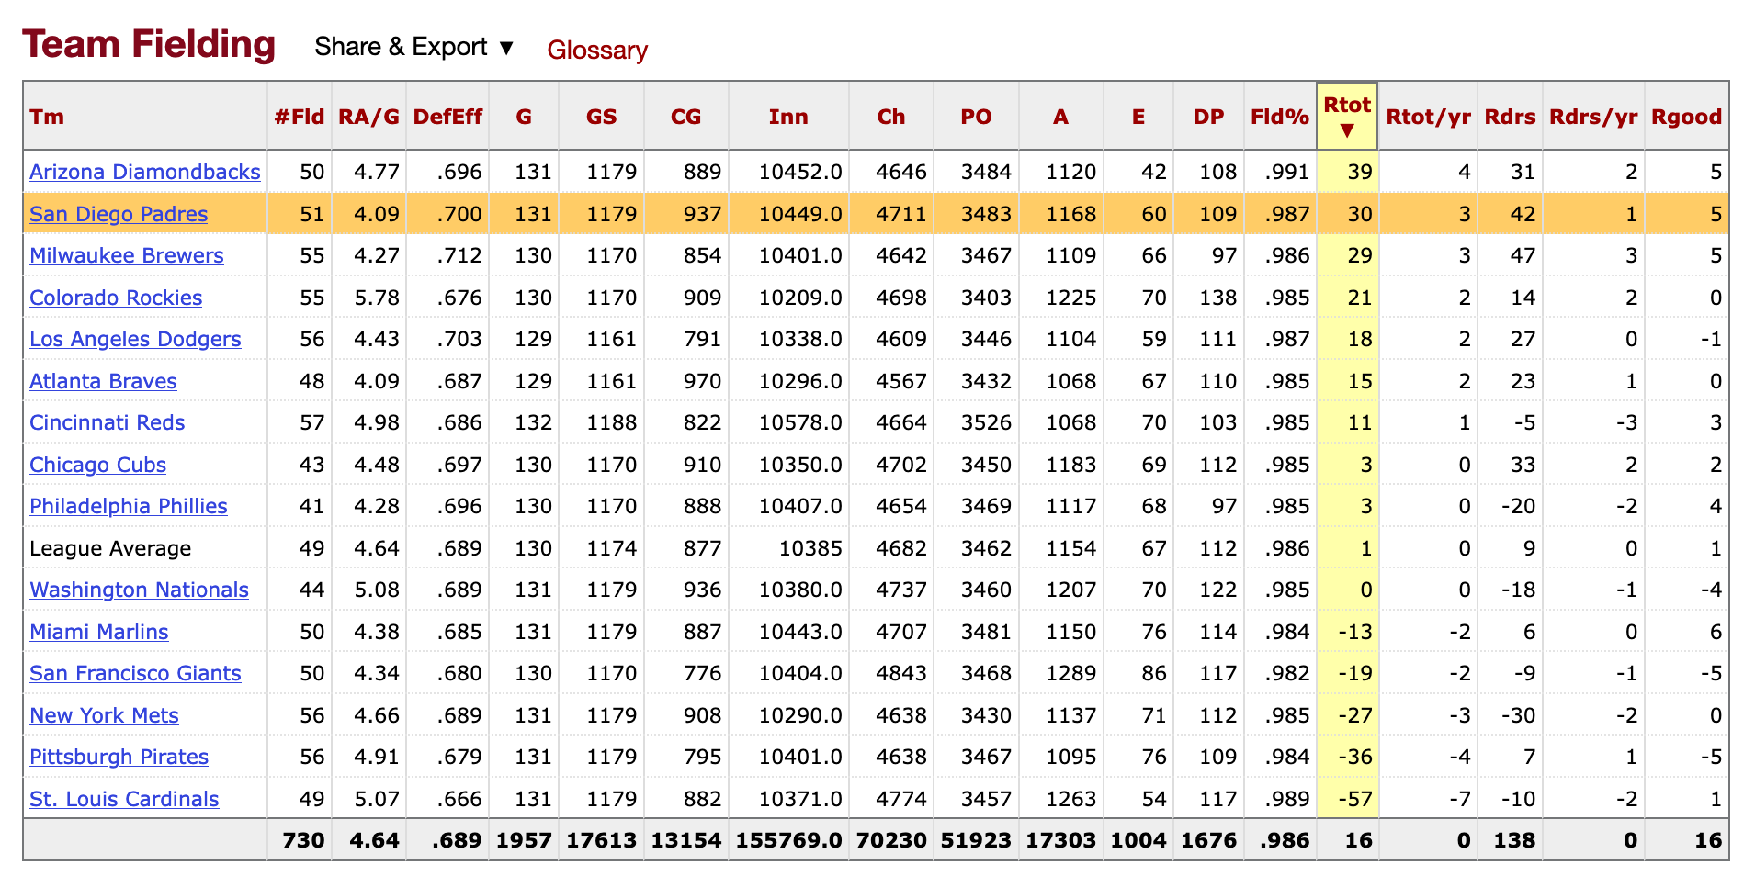Sort by E column header
Image resolution: width=1744 pixels, height=876 pixels.
pos(1138,117)
